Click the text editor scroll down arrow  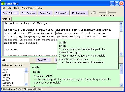coord(121,54)
